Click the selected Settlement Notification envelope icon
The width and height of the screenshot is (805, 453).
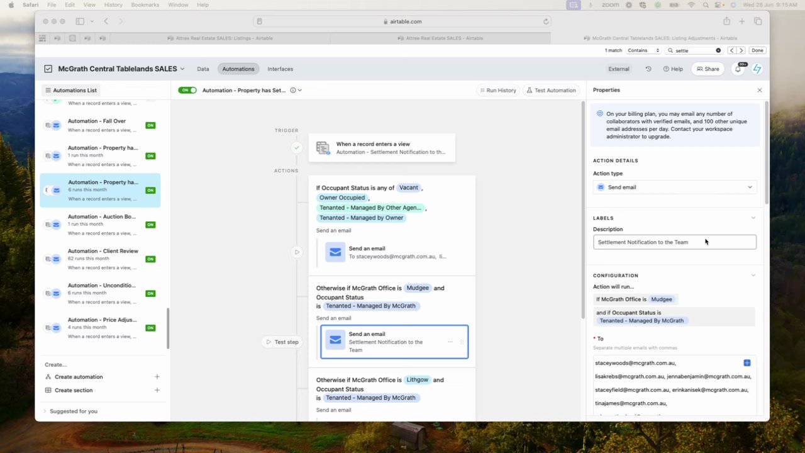tap(335, 340)
